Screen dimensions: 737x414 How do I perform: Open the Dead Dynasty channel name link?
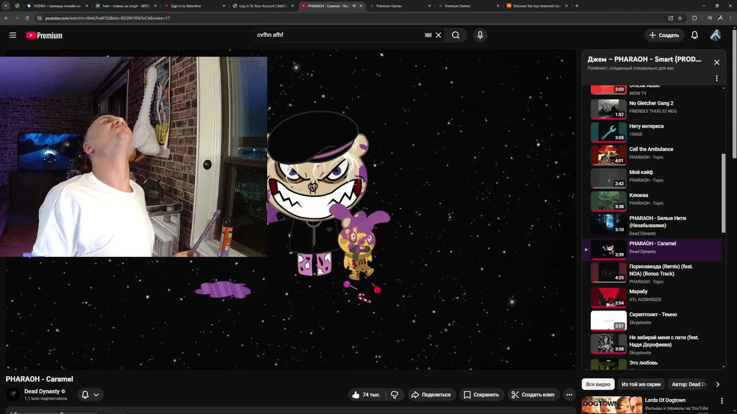click(42, 391)
